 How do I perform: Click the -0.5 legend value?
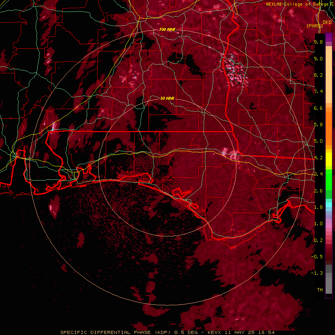click(x=317, y=257)
